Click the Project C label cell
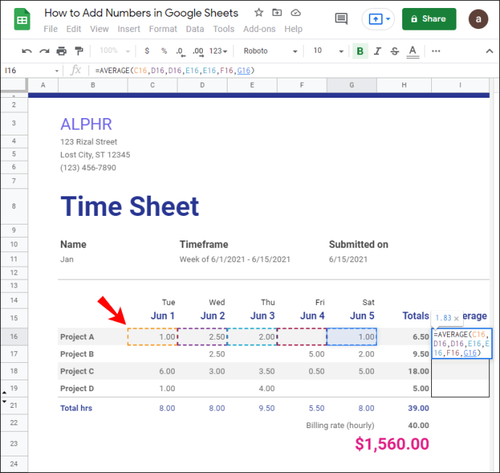This screenshot has width=500, height=473. pyautogui.click(x=93, y=372)
